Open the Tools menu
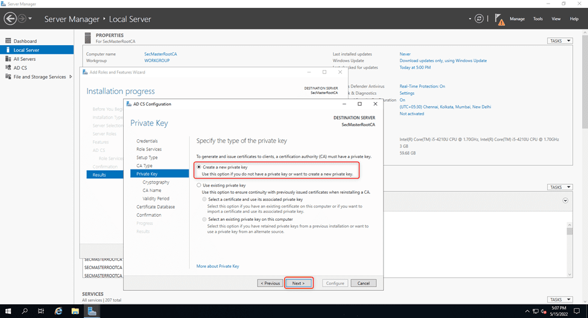This screenshot has width=588, height=318. 538,19
